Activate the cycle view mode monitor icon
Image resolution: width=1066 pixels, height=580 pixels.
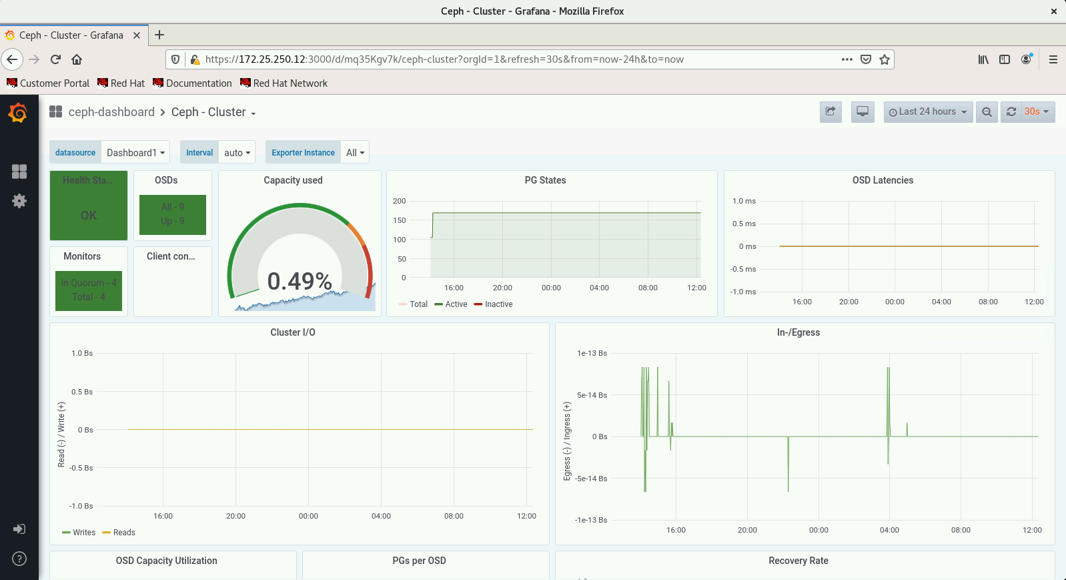click(x=863, y=112)
